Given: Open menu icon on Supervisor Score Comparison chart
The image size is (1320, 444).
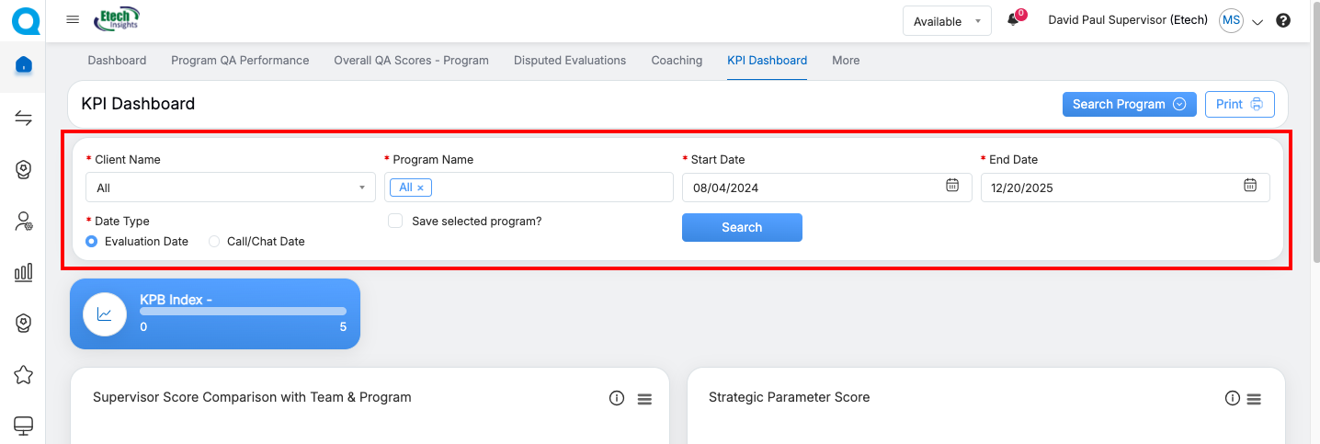Looking at the screenshot, I should (x=644, y=399).
